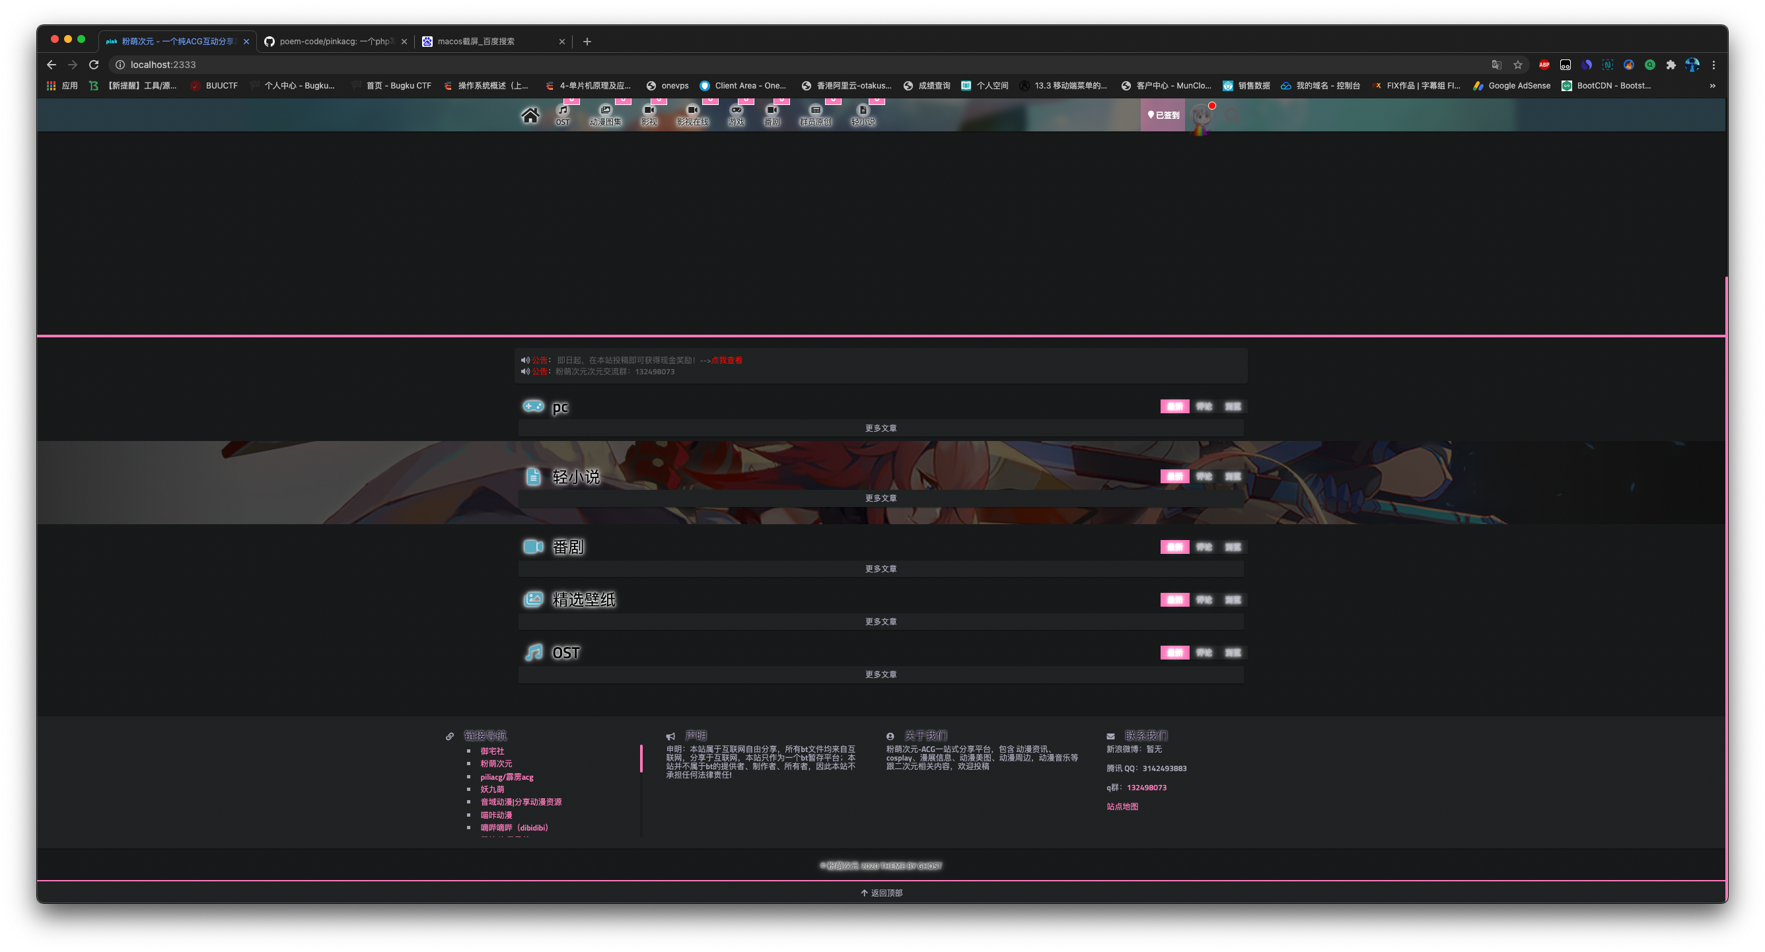
Task: Click 更多文章 under pc section
Action: [x=881, y=428]
